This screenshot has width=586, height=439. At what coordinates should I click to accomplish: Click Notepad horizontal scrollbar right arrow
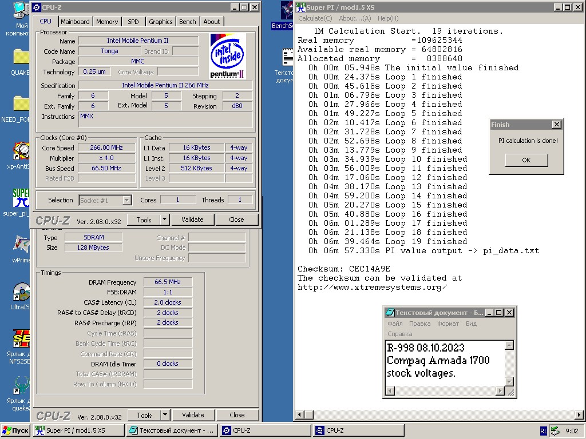500,391
